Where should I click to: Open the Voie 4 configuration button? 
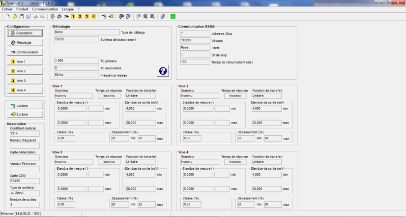pyautogui.click(x=25, y=90)
